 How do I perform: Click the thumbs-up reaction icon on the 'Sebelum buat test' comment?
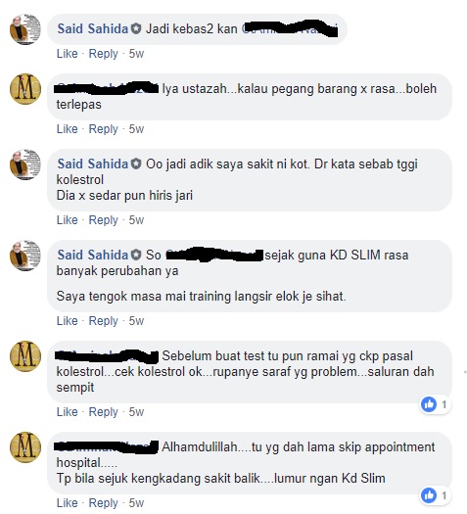[x=429, y=404]
